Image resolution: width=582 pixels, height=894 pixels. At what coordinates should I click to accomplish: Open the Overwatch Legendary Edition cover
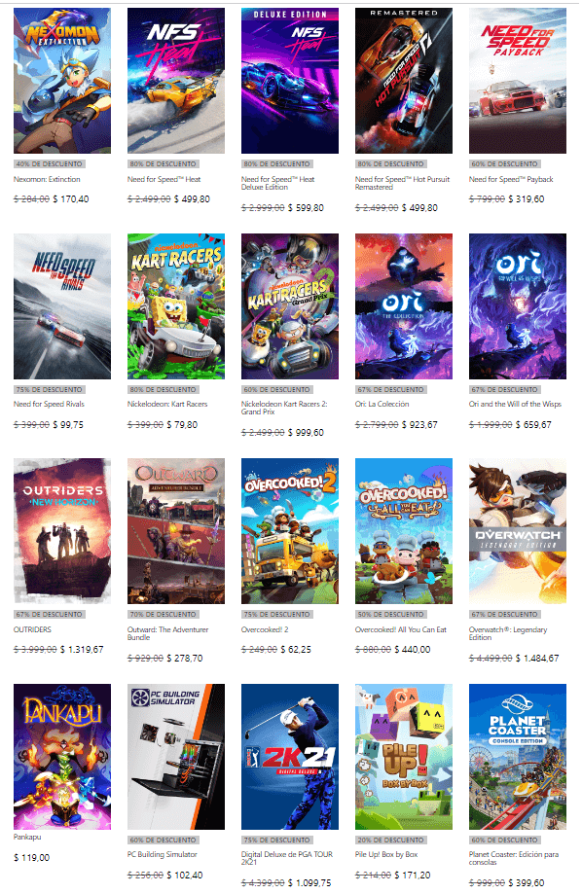[x=518, y=531]
